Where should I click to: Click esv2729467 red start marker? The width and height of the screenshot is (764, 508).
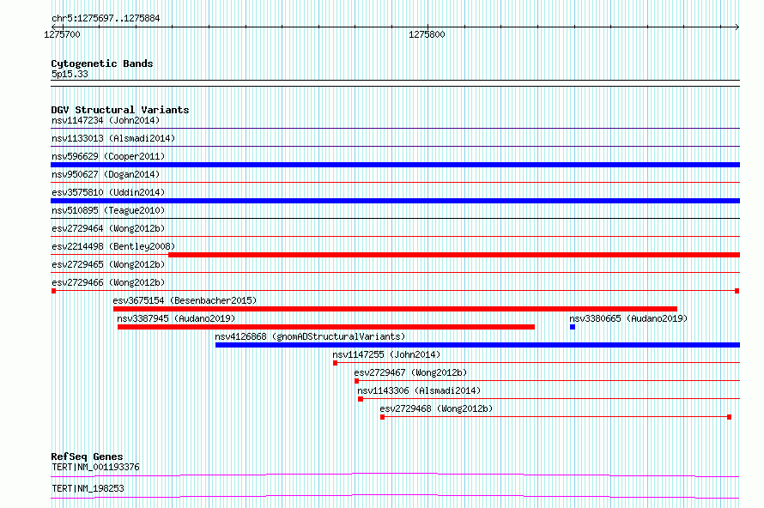pos(356,381)
